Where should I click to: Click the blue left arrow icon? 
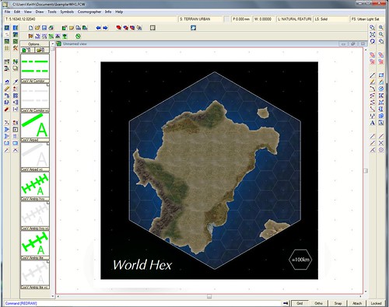tap(98, 28)
